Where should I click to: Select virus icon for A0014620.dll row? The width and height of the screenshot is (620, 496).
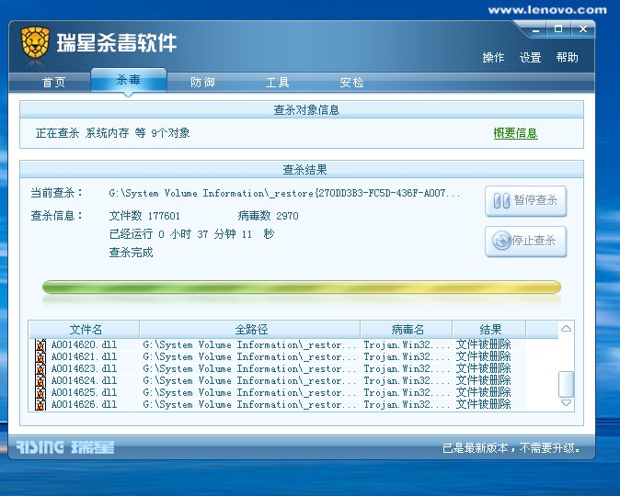coord(40,345)
